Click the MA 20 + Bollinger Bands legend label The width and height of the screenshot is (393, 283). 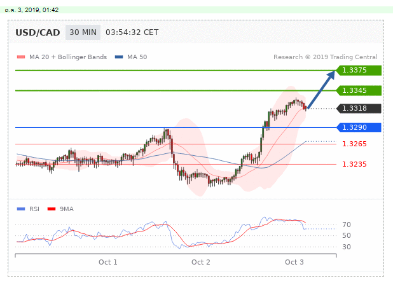[x=68, y=57]
